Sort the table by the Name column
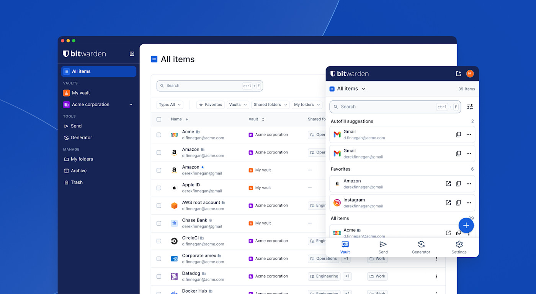 180,119
